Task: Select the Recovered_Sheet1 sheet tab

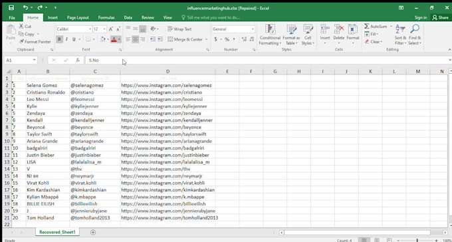Action: 57,232
